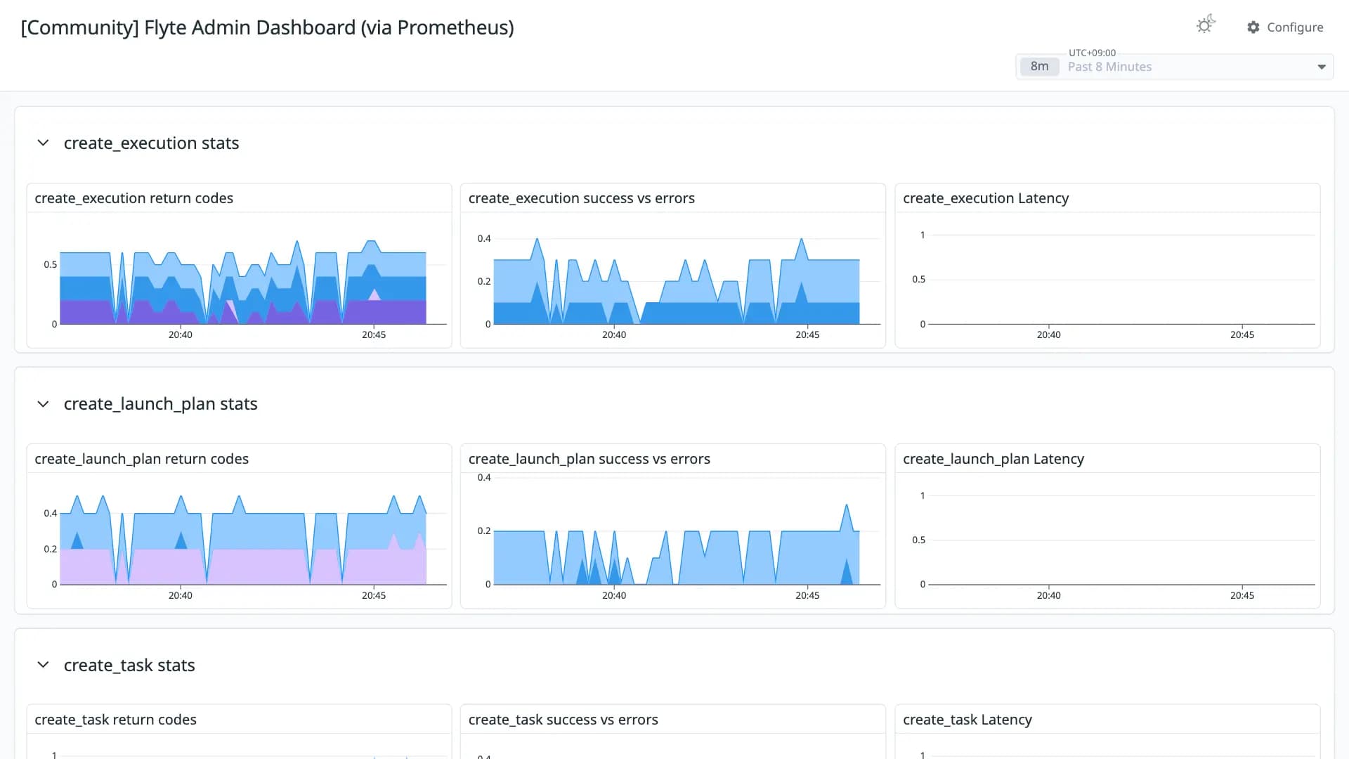Select the create_execution success vs errors title
This screenshot has width=1349, height=759.
click(582, 198)
